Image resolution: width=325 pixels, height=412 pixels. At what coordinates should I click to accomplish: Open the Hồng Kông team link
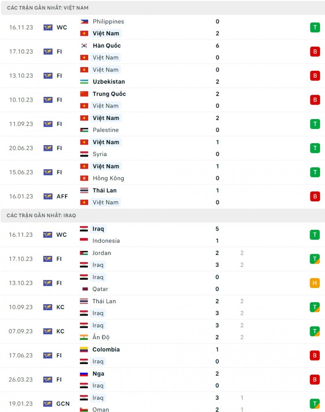108,178
